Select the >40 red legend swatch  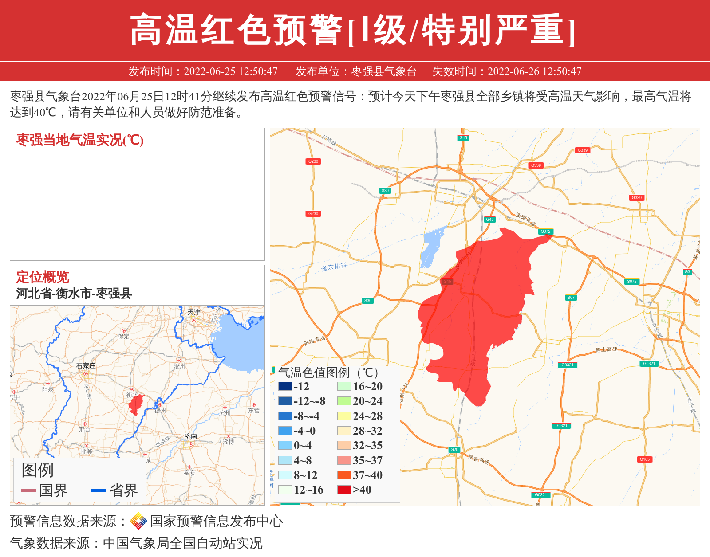coord(344,490)
